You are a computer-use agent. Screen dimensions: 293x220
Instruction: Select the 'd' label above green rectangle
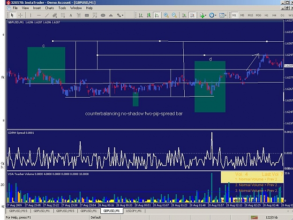tap(210, 59)
